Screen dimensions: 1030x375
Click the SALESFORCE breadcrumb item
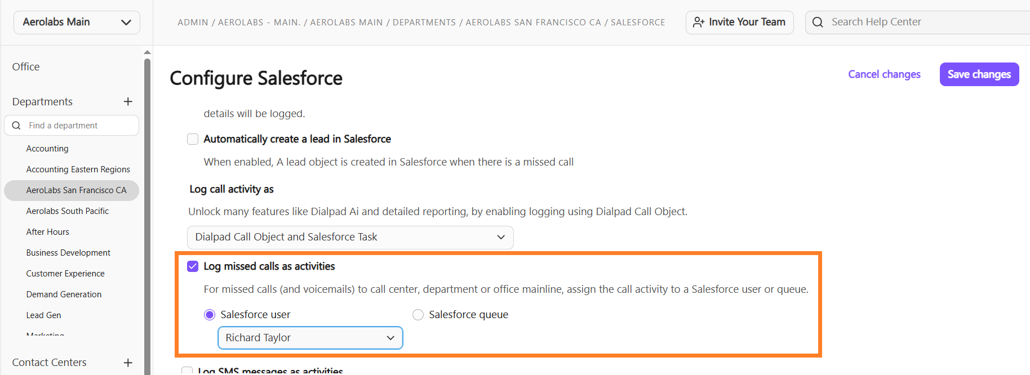(x=638, y=23)
